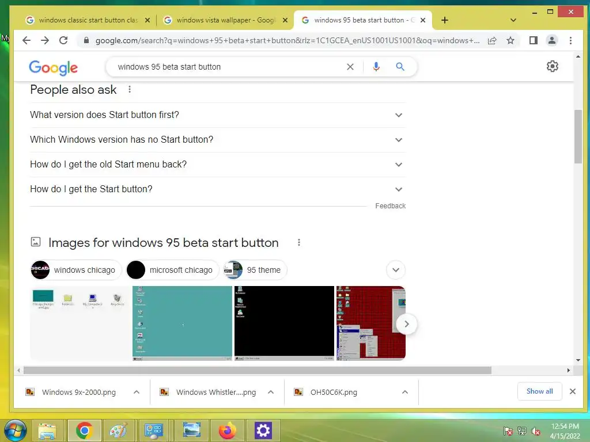Clear the Google search query

[x=350, y=67]
